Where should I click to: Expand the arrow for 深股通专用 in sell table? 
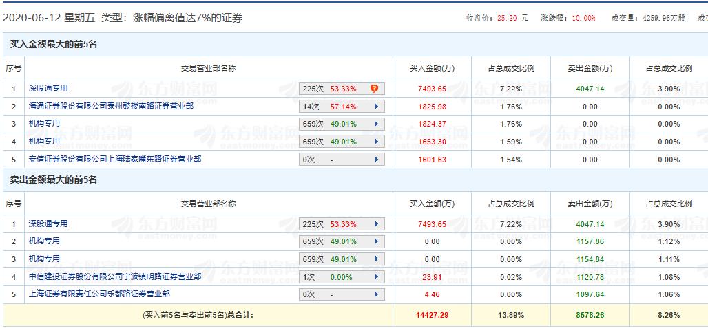(375, 224)
